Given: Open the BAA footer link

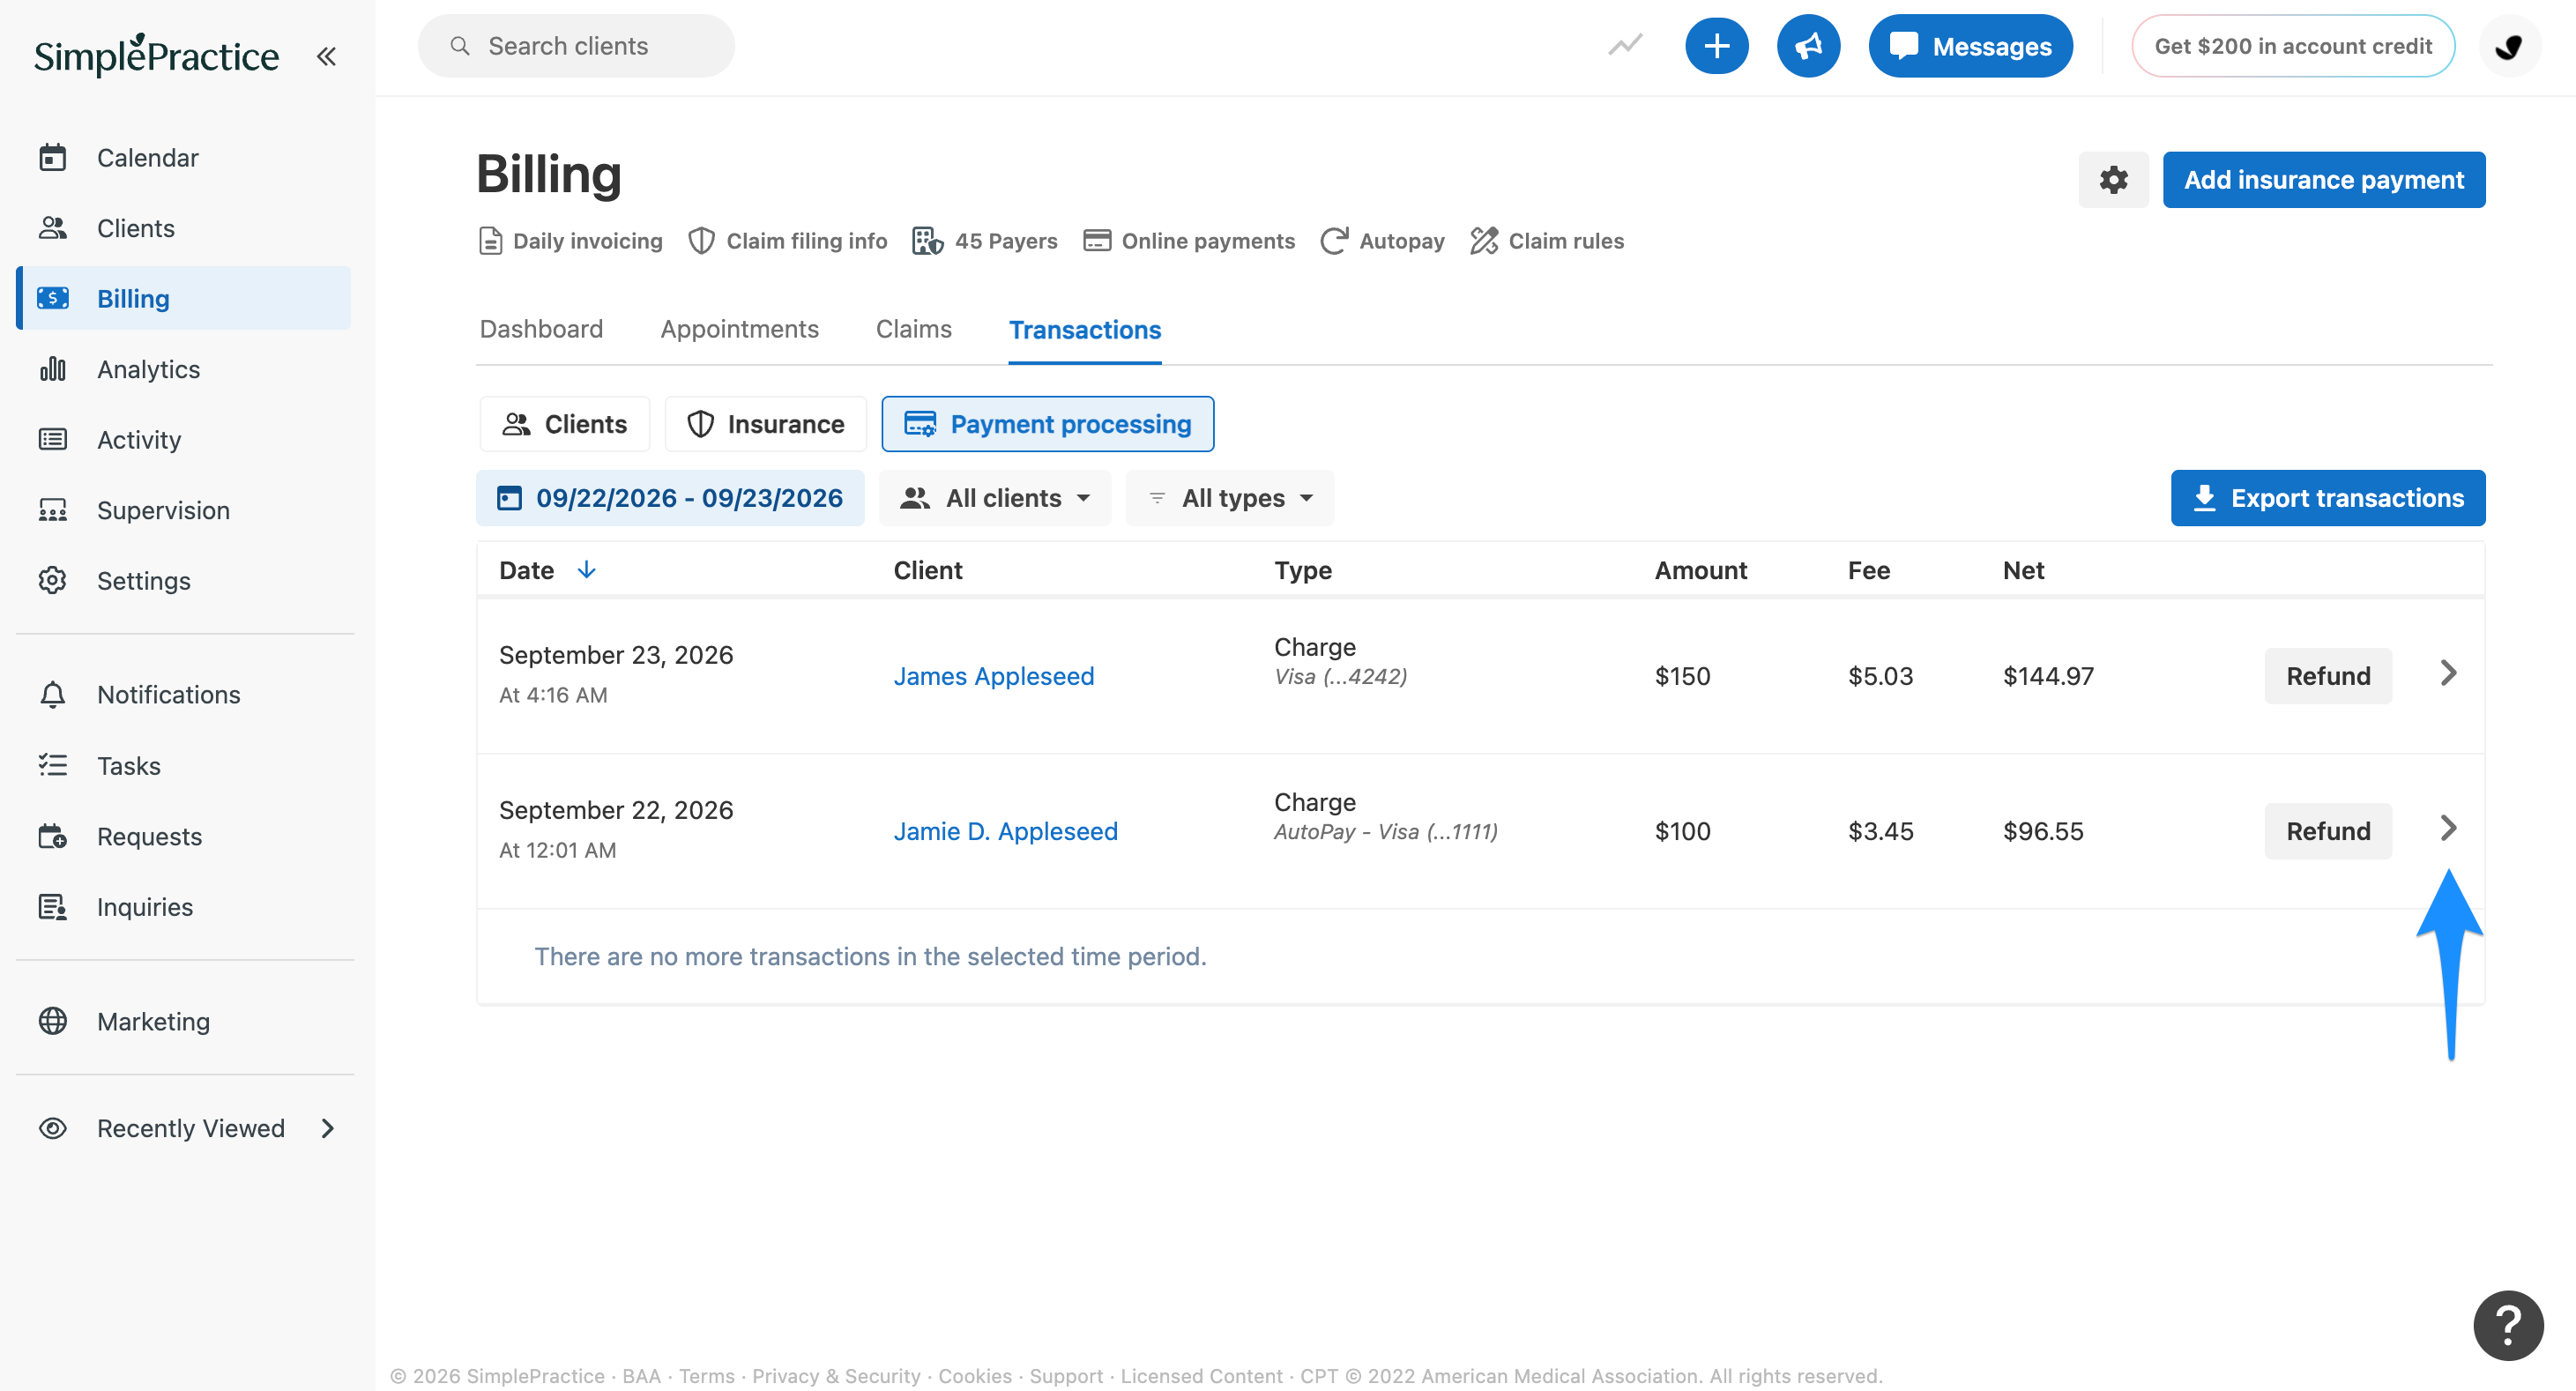Looking at the screenshot, I should (641, 1376).
